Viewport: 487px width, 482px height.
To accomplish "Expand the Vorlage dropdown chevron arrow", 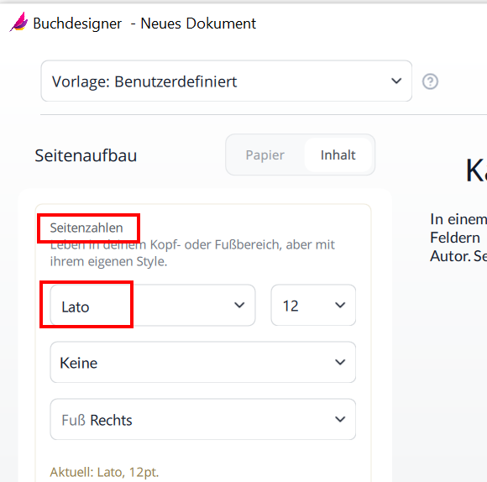I will pos(396,81).
